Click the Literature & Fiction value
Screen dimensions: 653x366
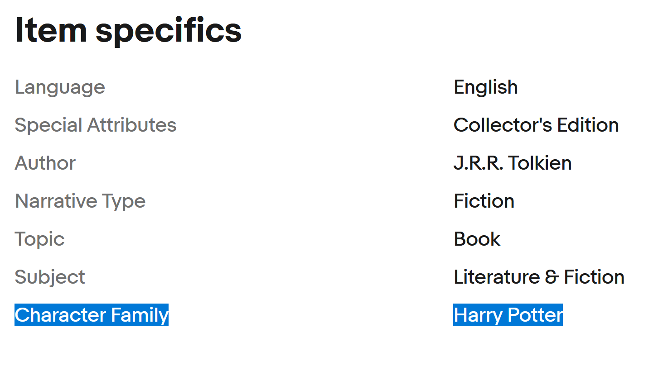(x=539, y=277)
